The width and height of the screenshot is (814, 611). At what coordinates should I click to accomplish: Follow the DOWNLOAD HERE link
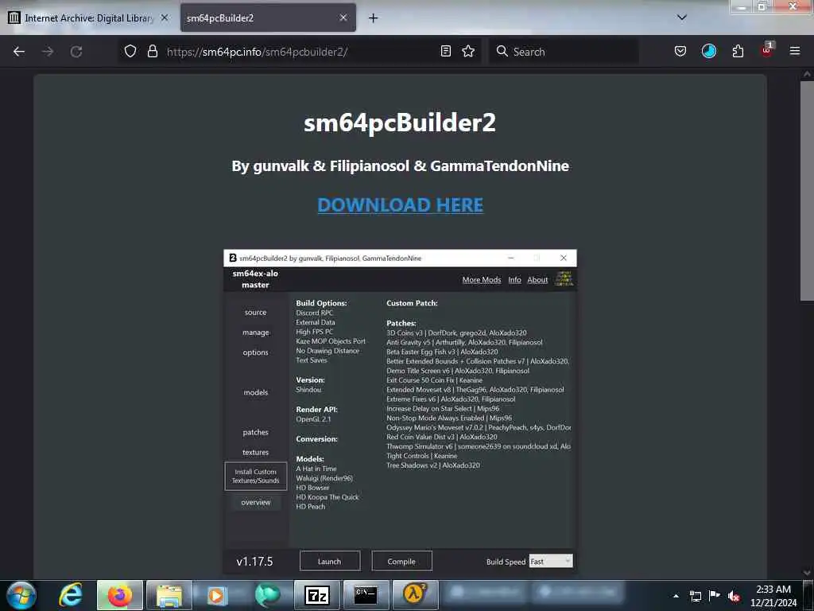[400, 204]
